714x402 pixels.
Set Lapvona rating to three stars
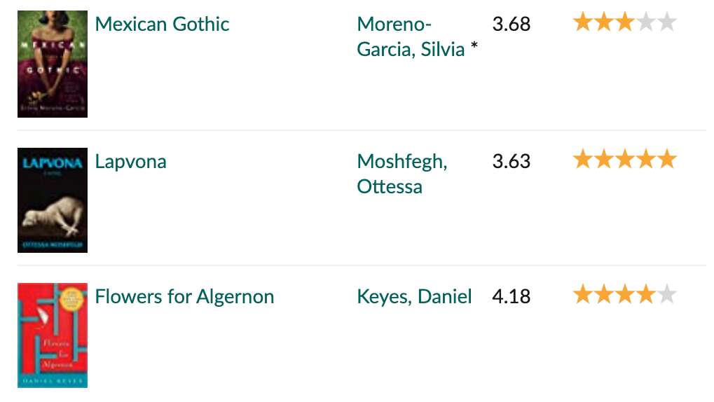[625, 160]
